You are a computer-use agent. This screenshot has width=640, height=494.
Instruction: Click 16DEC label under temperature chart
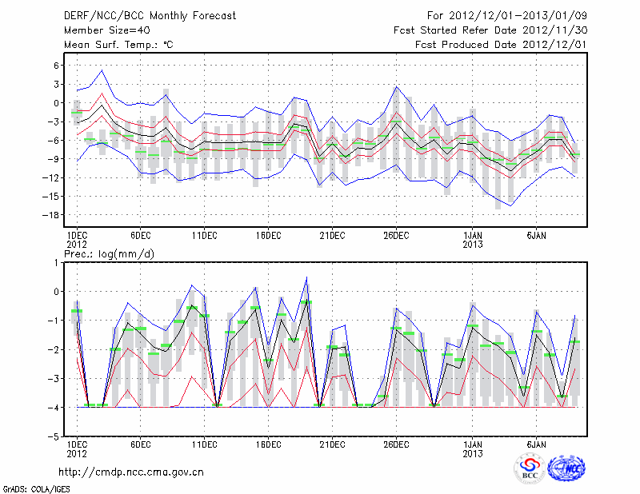pyautogui.click(x=268, y=235)
